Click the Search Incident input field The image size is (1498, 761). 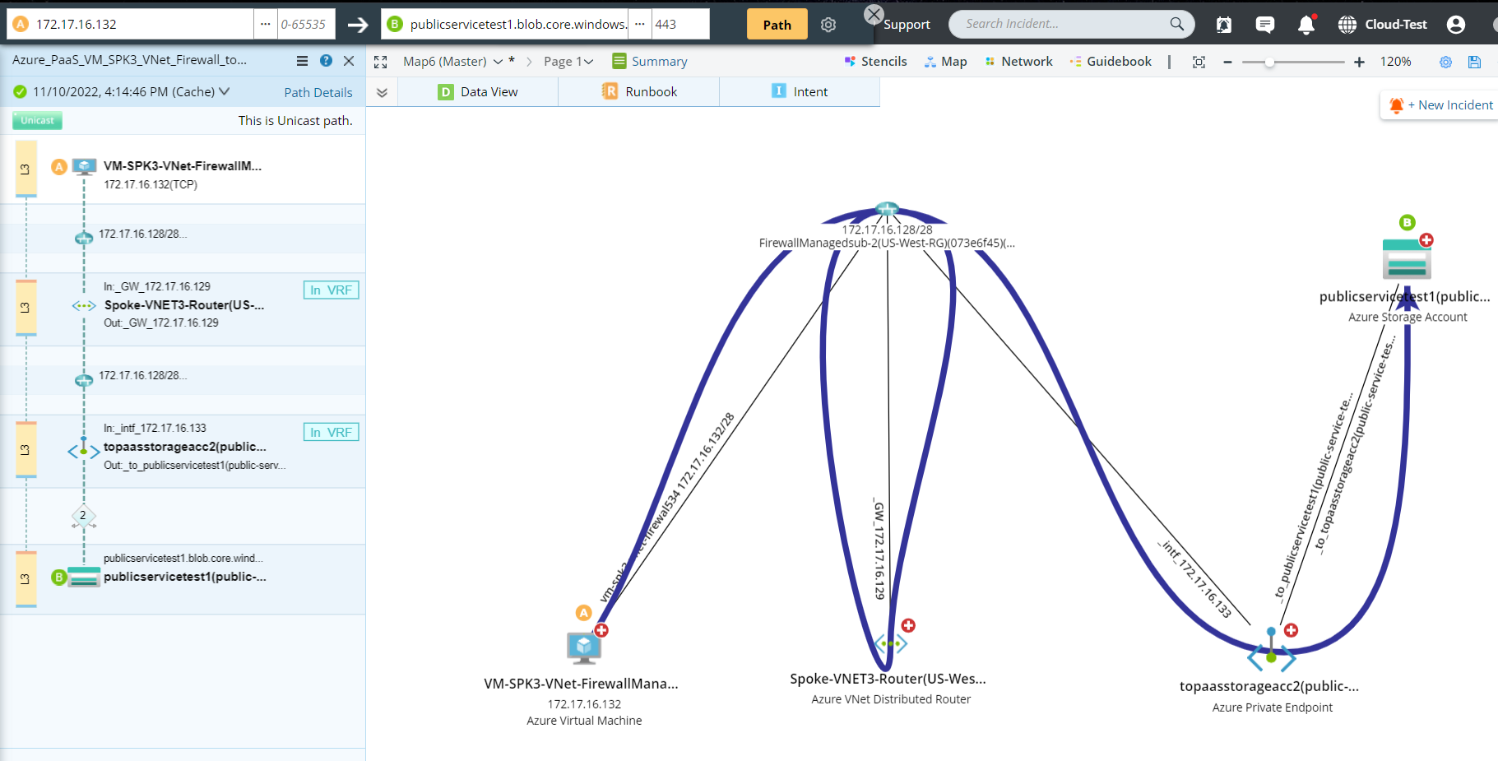(x=1061, y=24)
